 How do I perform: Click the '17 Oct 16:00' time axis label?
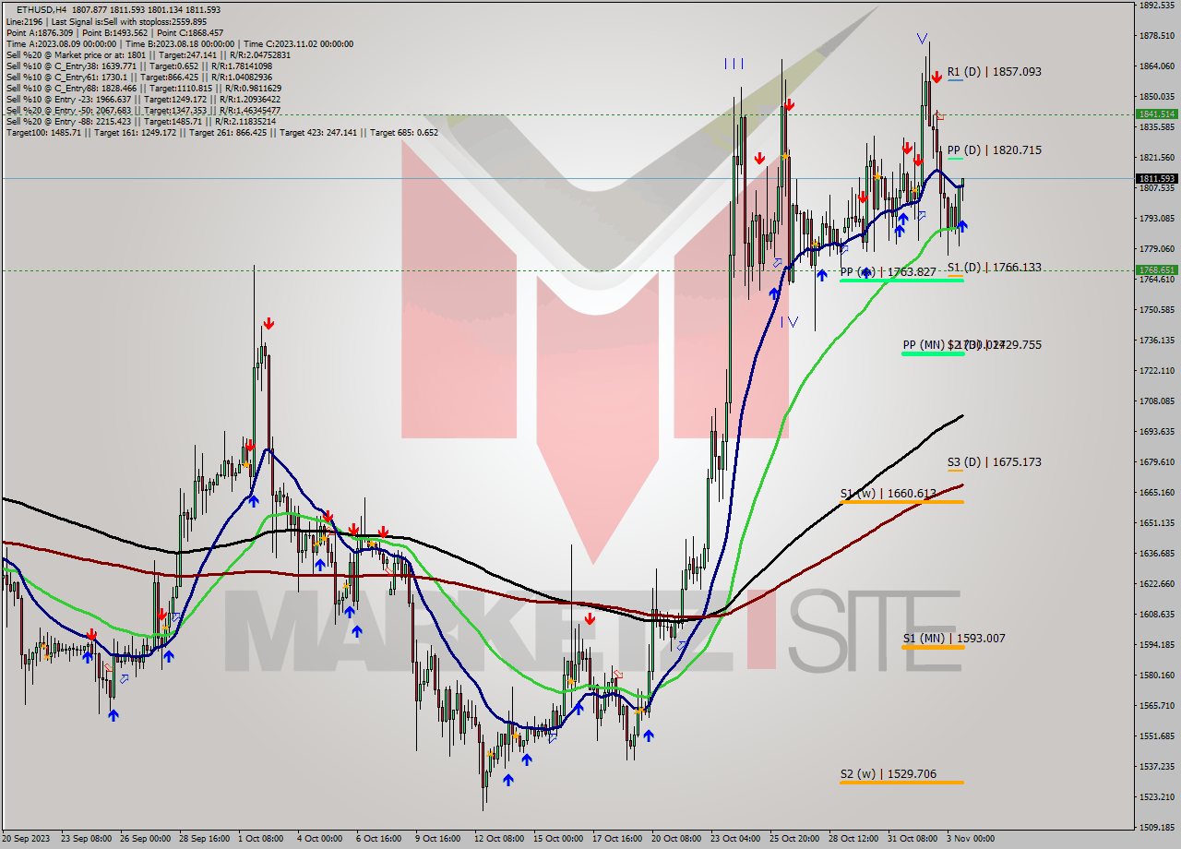click(615, 839)
